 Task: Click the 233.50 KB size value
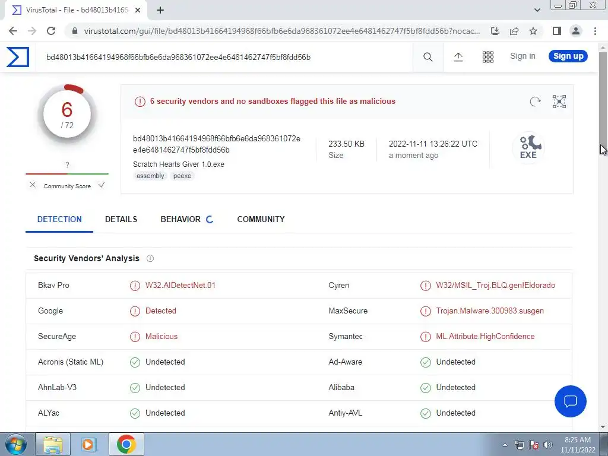tap(346, 144)
